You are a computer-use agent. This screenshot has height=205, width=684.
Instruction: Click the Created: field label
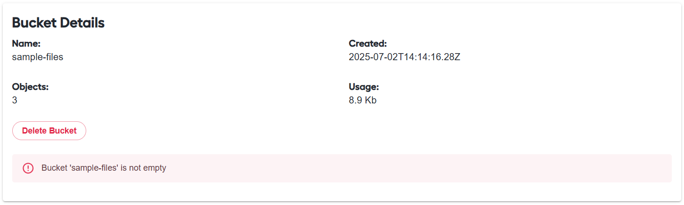click(x=368, y=44)
